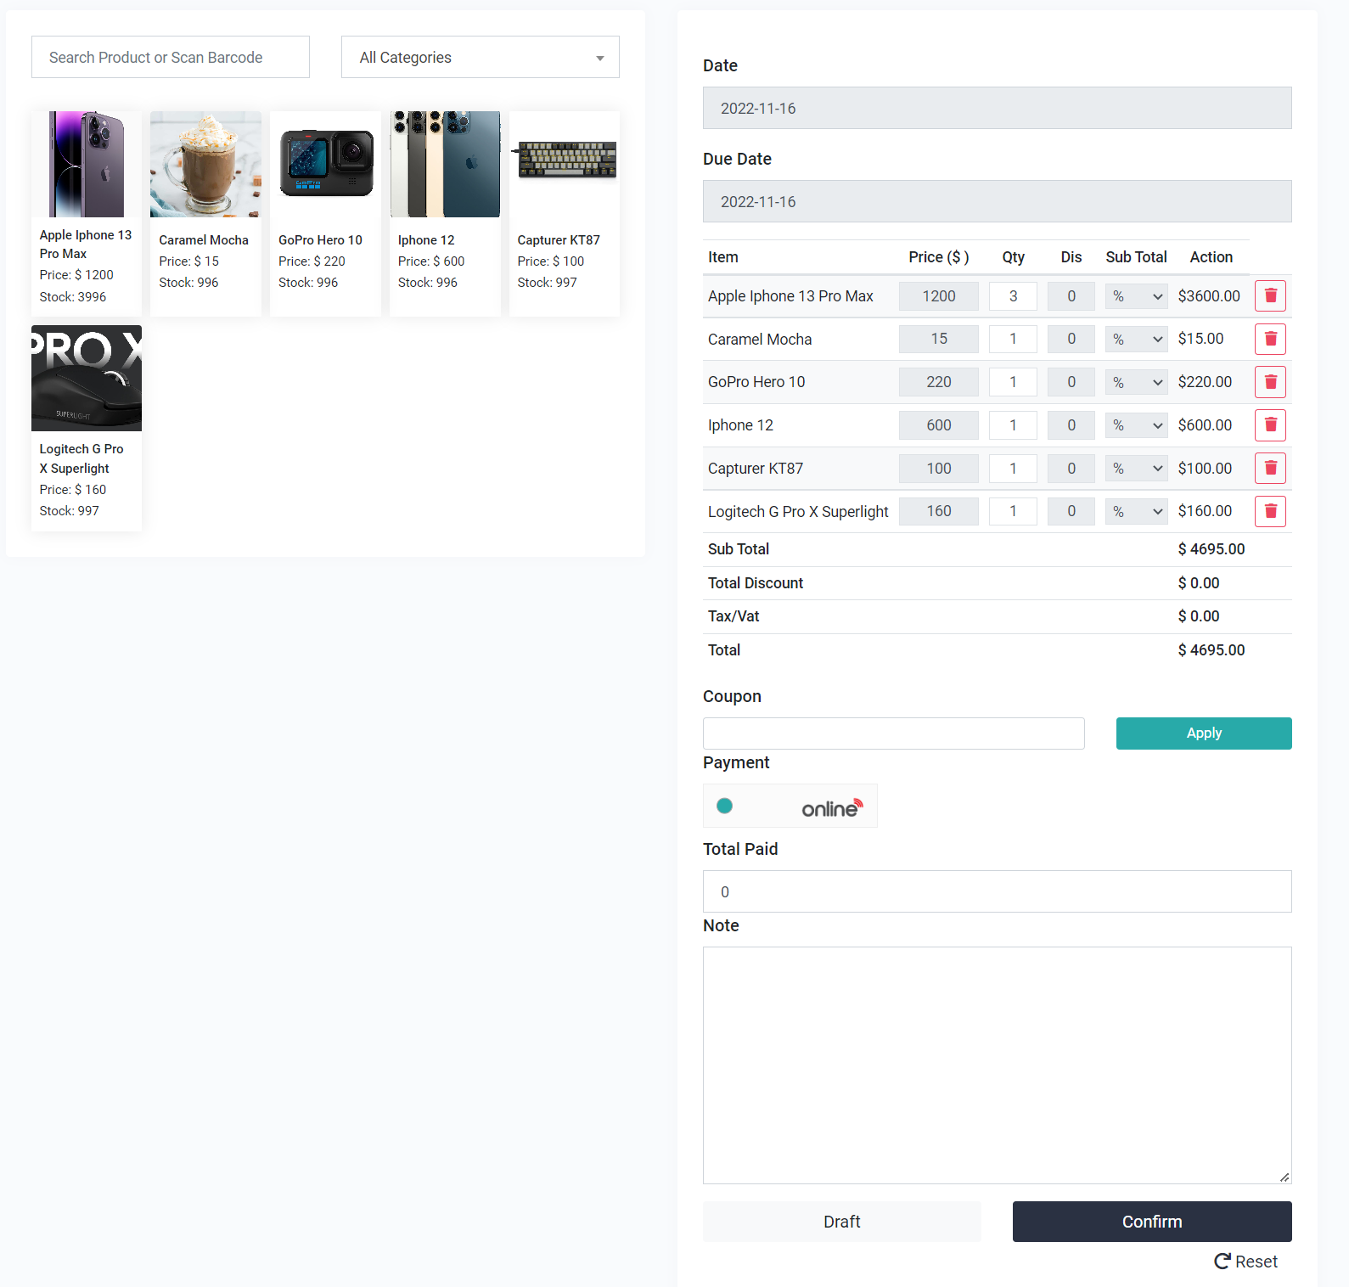Click the Total Paid input field
This screenshot has width=1349, height=1287.
(x=997, y=891)
